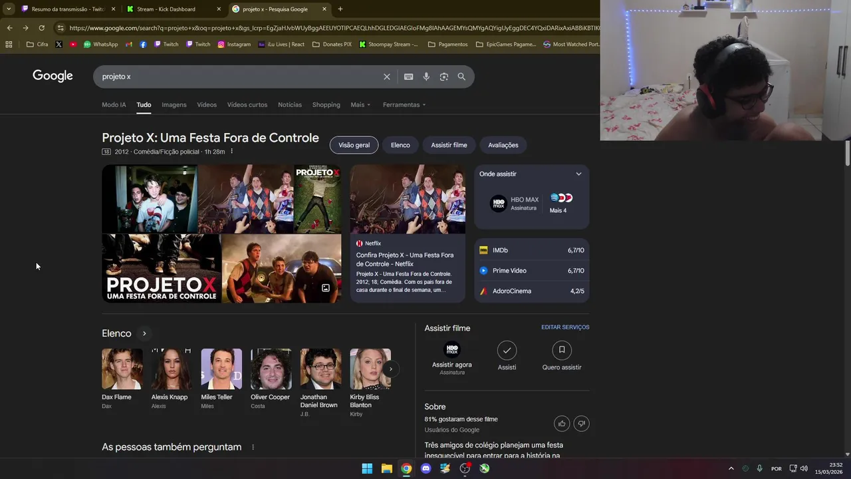Open the Avaliações chip
This screenshot has width=851, height=479.
[503, 145]
